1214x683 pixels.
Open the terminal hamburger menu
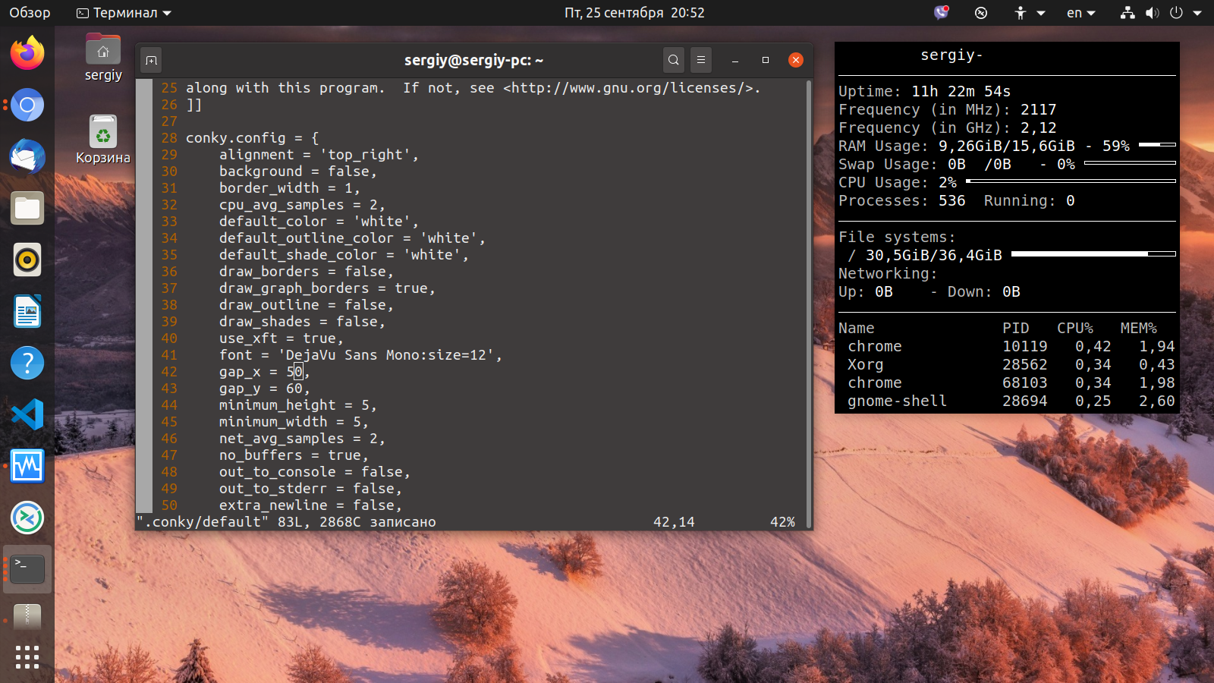701,60
